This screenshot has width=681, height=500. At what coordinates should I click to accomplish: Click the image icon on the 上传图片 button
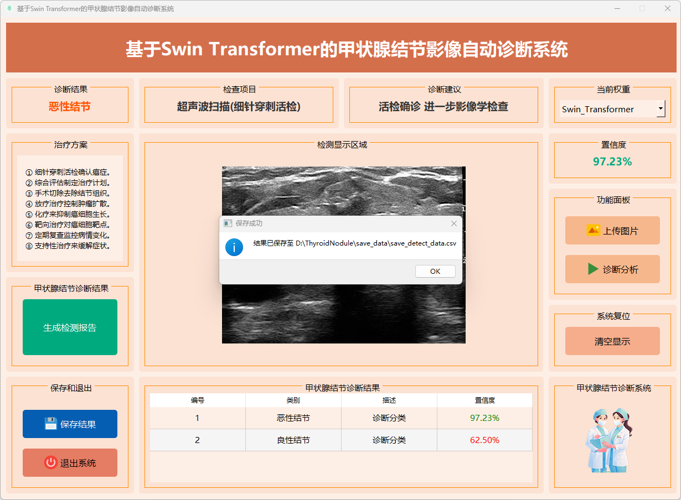click(x=593, y=231)
